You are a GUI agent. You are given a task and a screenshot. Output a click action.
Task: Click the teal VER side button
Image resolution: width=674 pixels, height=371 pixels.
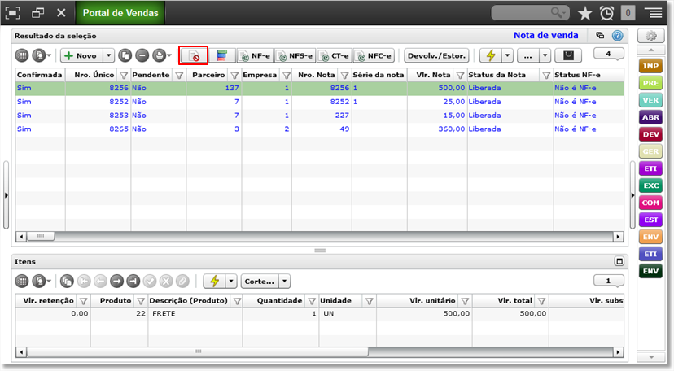pyautogui.click(x=650, y=100)
